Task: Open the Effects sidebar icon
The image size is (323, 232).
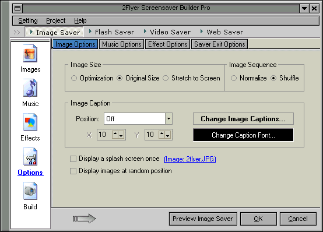Action: (30, 122)
